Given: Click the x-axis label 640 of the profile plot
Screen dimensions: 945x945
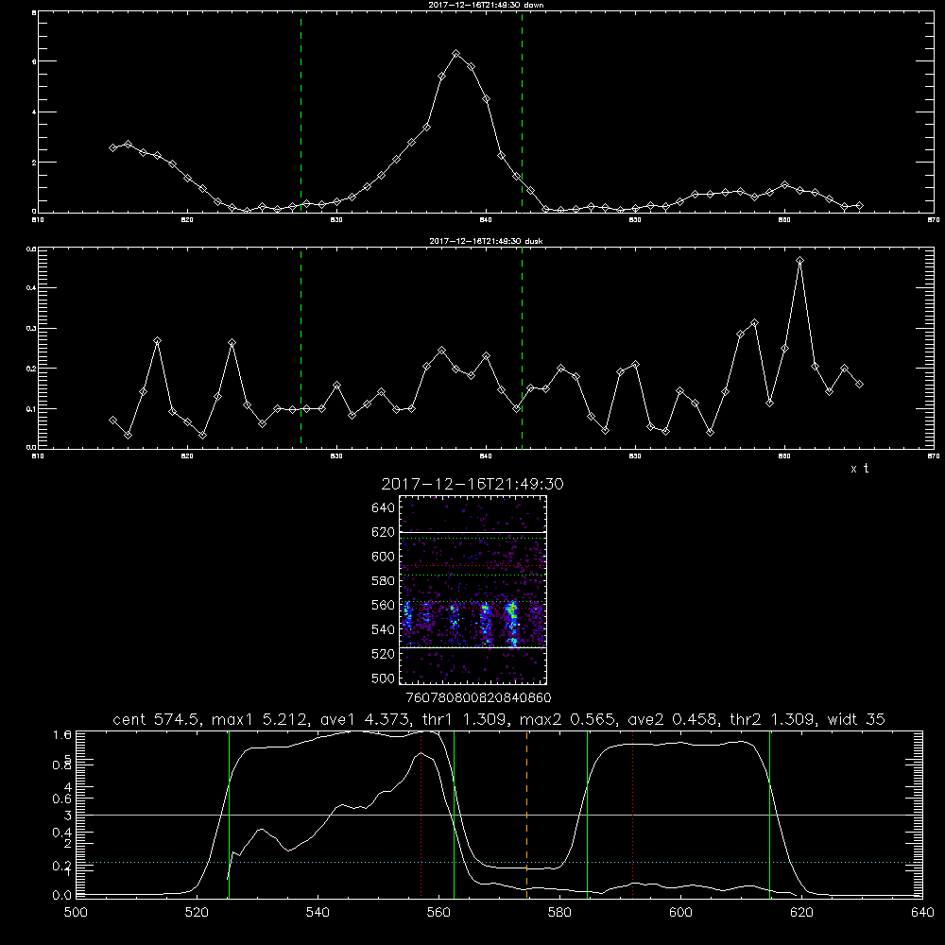Looking at the screenshot, I should click(922, 913).
